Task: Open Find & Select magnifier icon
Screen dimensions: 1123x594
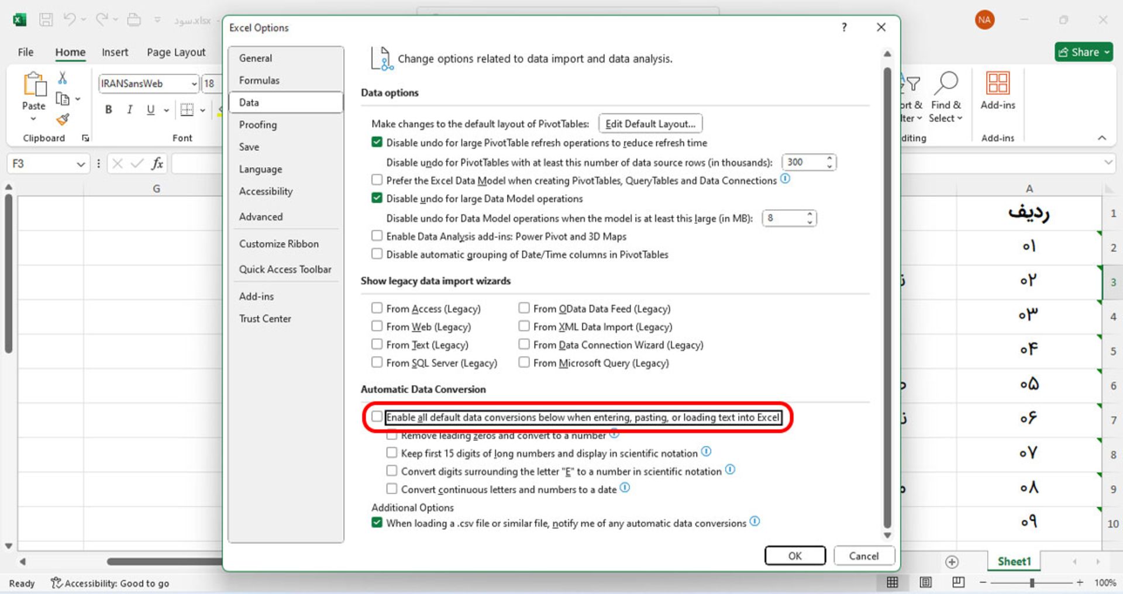Action: pos(945,84)
